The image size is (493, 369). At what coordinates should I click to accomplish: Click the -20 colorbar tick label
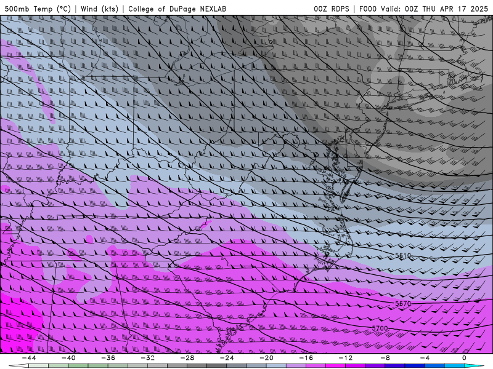266,358
